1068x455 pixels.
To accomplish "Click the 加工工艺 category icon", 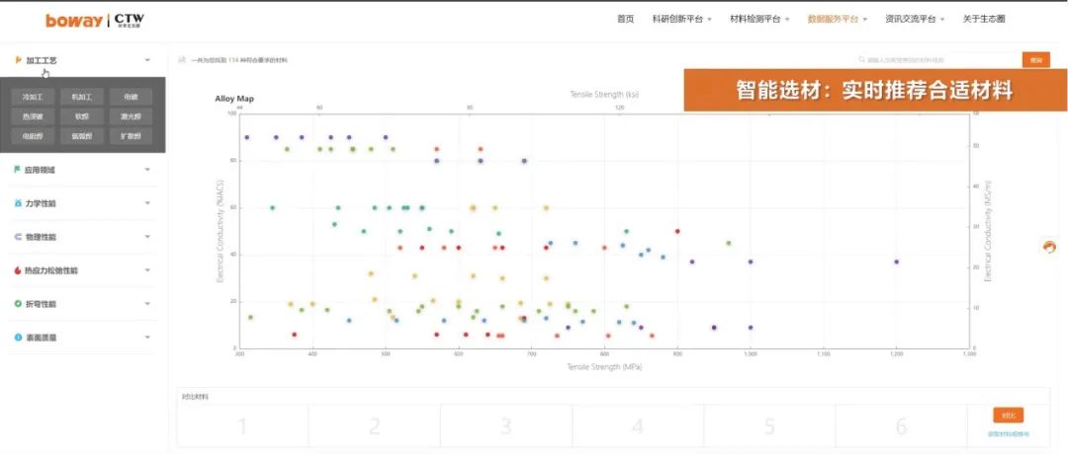I will click(x=18, y=60).
